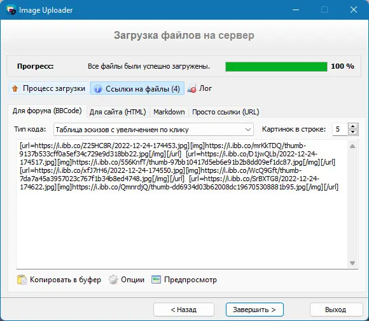
Task: Click the orange upload arrow icon
Action: (x=15, y=88)
